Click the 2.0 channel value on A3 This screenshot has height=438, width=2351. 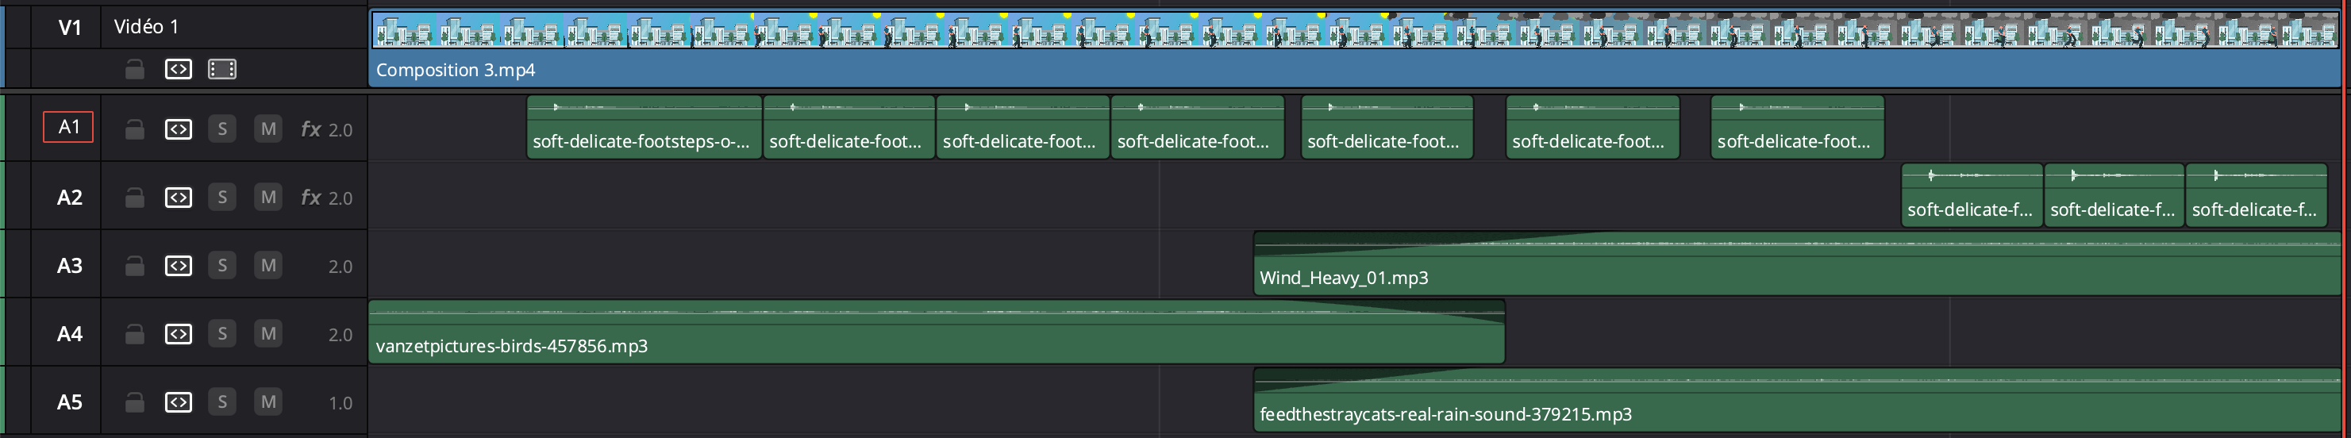341,267
